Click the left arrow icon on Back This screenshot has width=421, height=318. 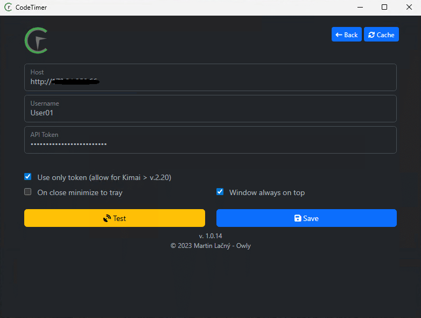click(x=339, y=35)
